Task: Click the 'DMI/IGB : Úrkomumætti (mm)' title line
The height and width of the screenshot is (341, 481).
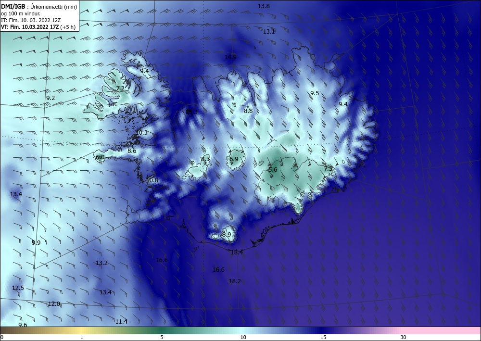Action: point(39,7)
